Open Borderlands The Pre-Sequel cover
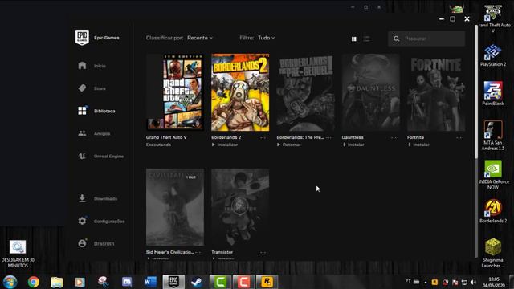Screen dimensions: 514x289 (305, 92)
